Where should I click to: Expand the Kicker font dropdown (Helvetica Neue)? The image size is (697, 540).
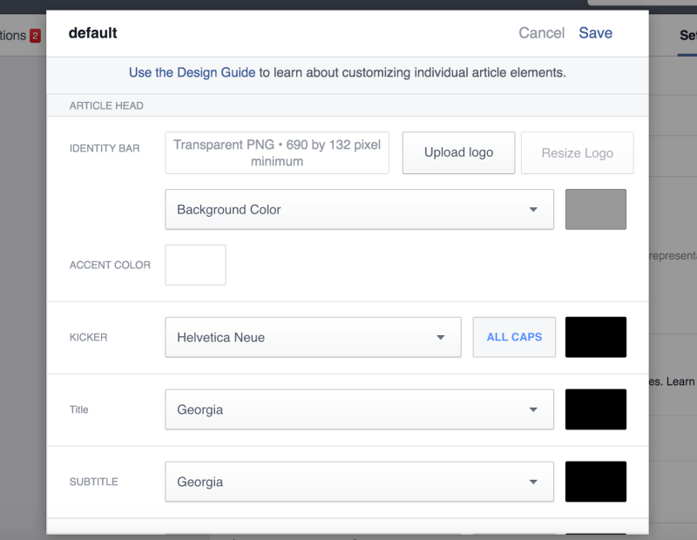click(x=313, y=337)
